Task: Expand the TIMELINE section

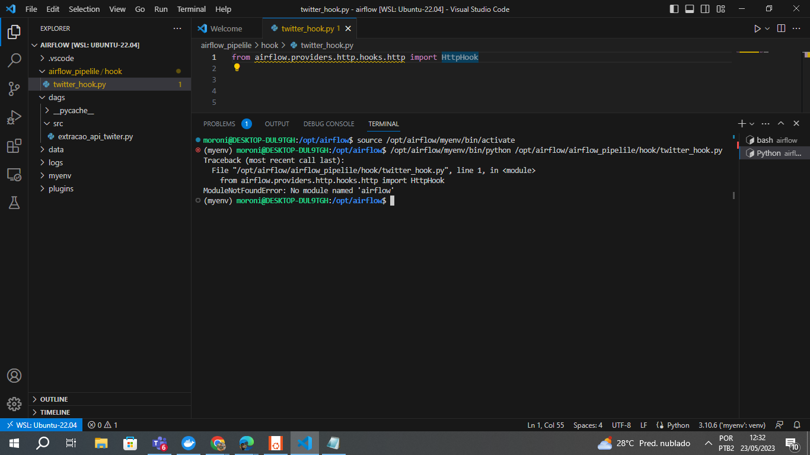Action: pyautogui.click(x=110, y=412)
